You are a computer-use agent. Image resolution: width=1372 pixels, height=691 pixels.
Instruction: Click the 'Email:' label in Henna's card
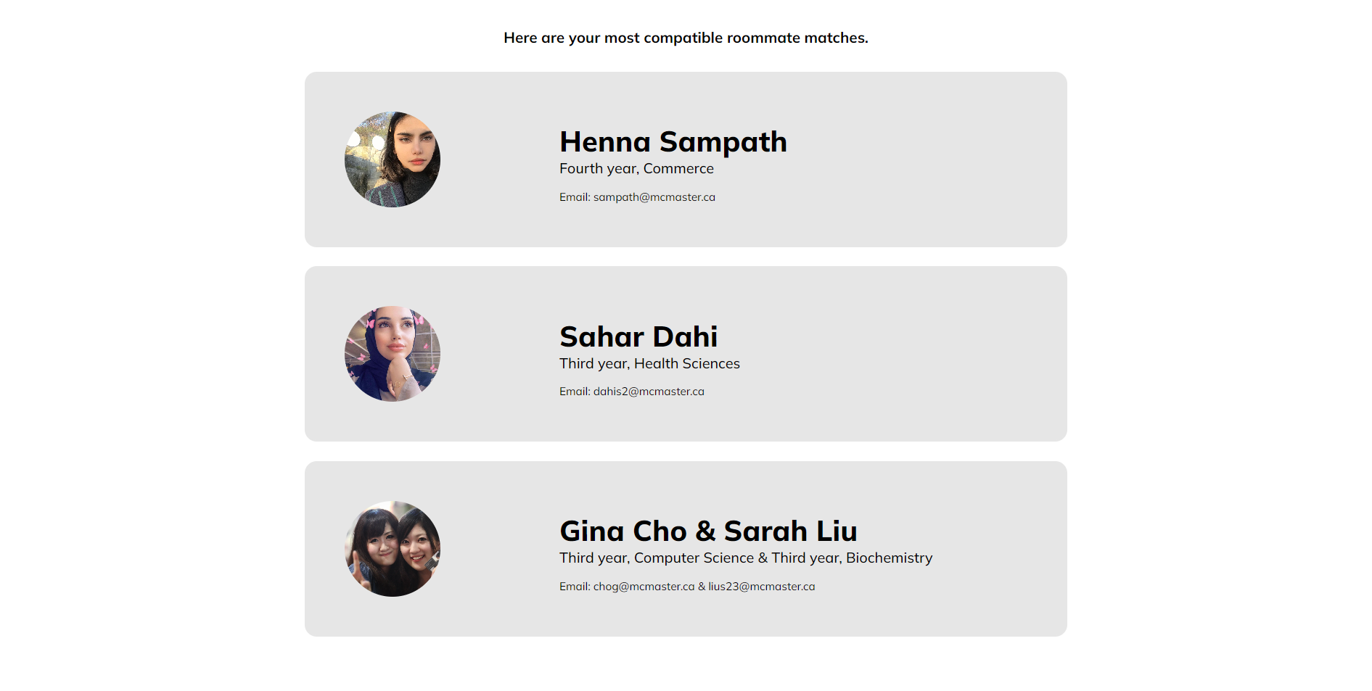point(574,197)
